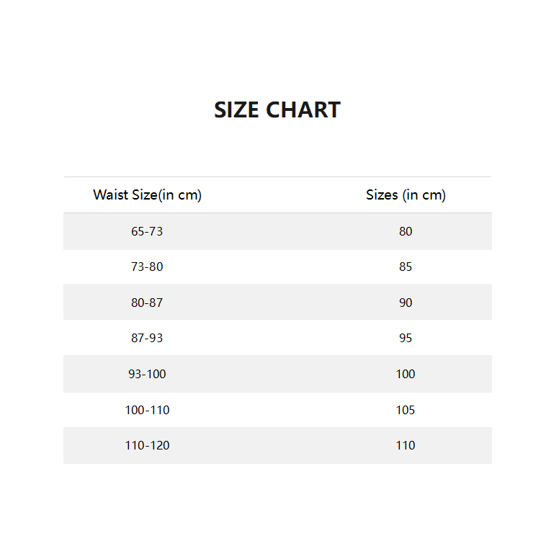This screenshot has height=559, width=559.
Task: Click the size 95 value
Action: pyautogui.click(x=406, y=338)
